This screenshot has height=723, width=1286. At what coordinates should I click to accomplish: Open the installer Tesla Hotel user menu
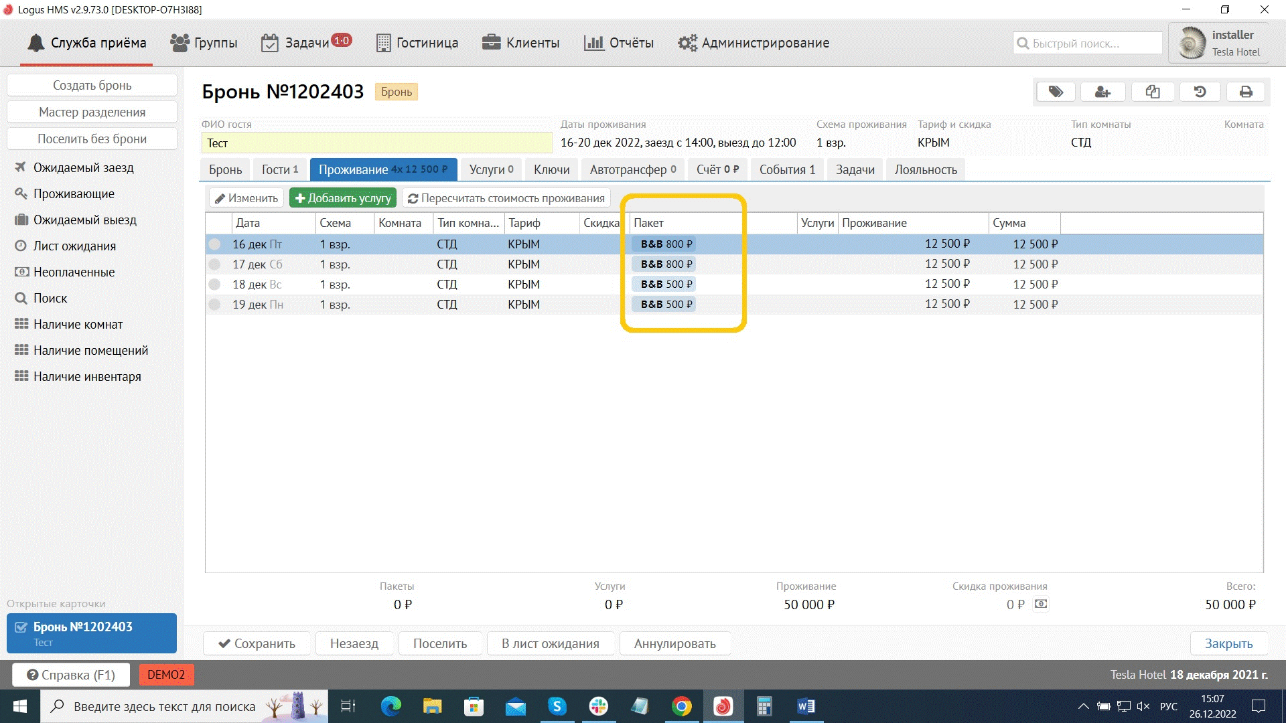pyautogui.click(x=1218, y=44)
